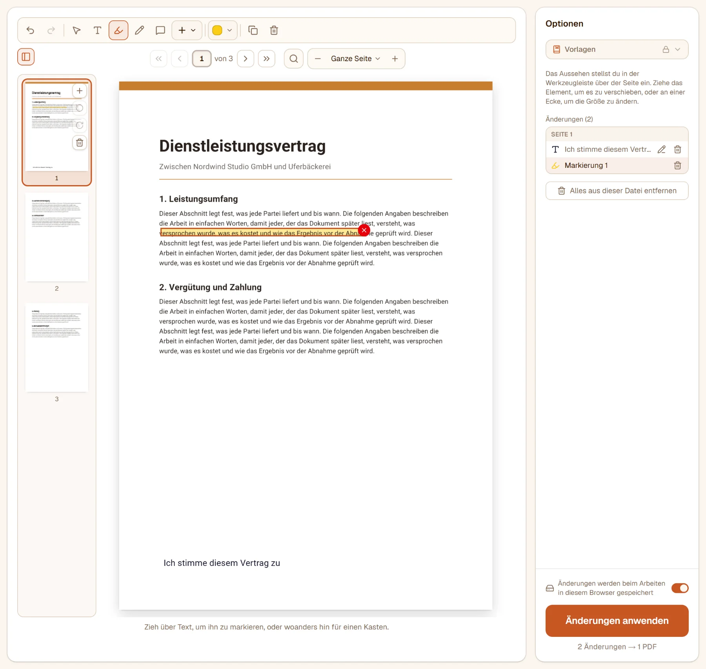Delete the Markierung 1 change
The width and height of the screenshot is (706, 669).
[x=677, y=165]
